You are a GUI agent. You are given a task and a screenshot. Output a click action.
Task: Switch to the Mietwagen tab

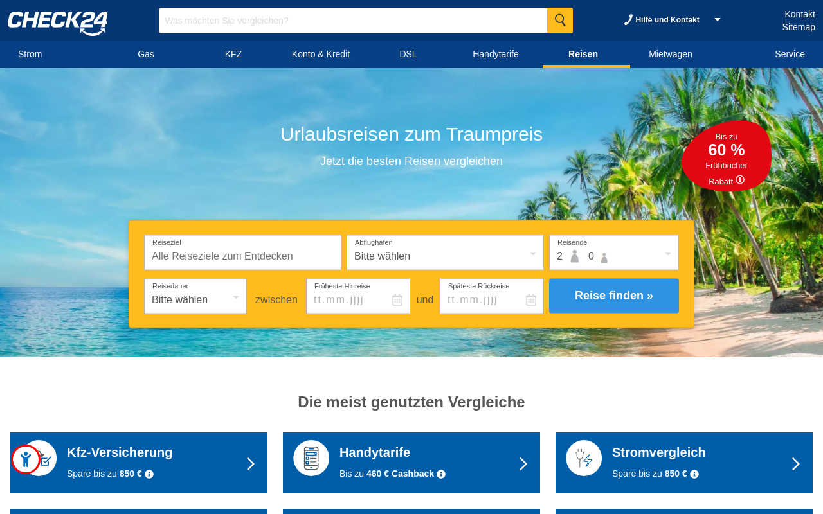[671, 54]
